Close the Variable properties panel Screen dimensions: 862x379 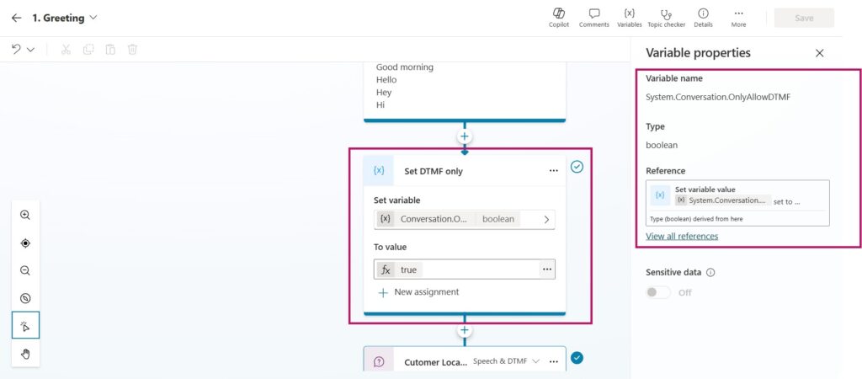click(819, 53)
